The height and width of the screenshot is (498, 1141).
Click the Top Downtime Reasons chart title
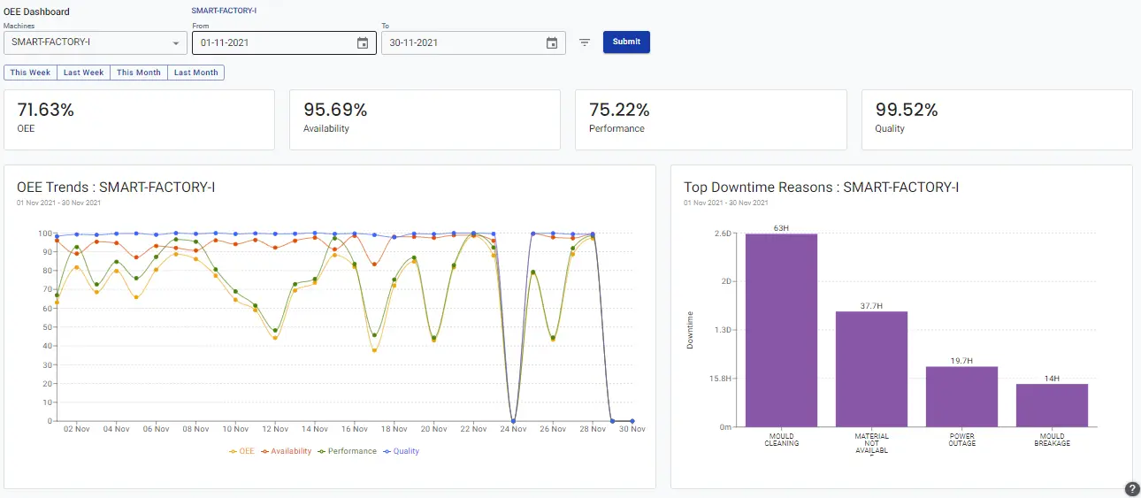click(822, 188)
